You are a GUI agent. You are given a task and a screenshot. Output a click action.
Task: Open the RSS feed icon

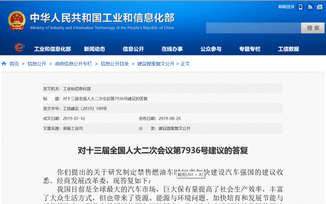[x=310, y=7]
